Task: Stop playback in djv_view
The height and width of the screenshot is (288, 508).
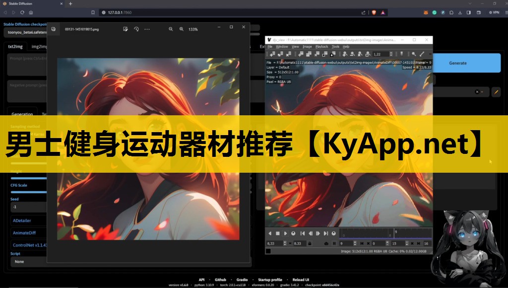Action: point(278,234)
